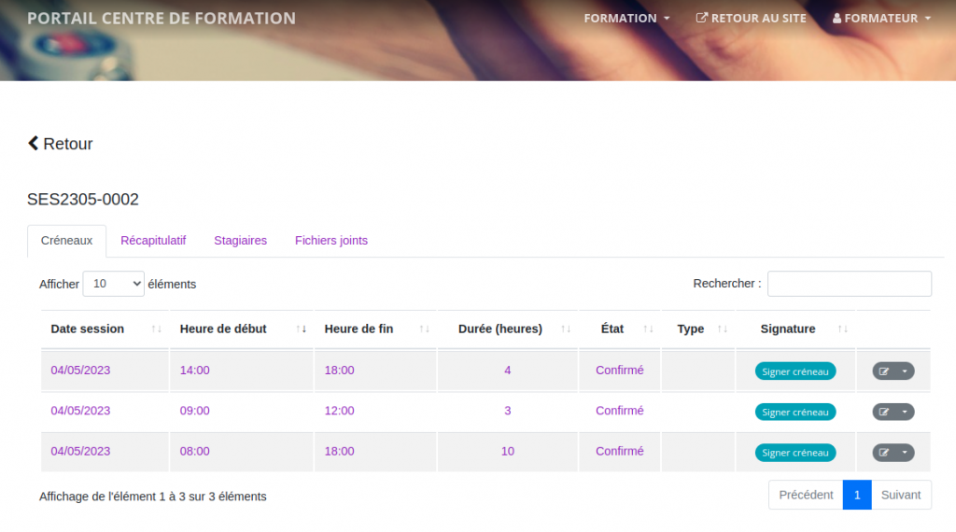Click the edit icon for the 08:00 slot
The image size is (956, 532).
[x=884, y=453]
